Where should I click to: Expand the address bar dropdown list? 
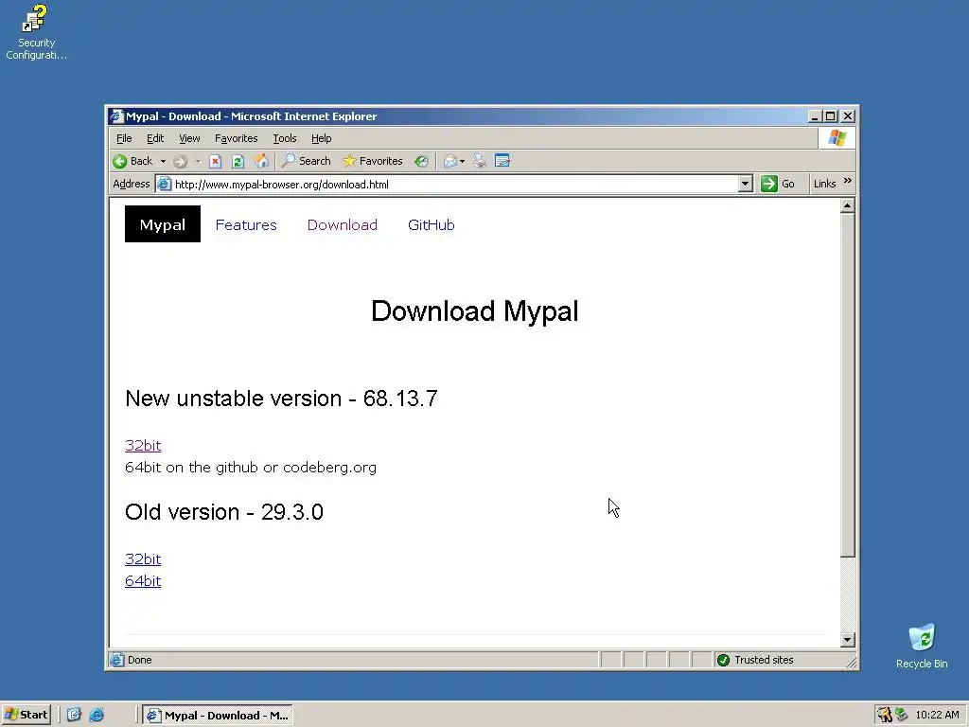click(x=746, y=184)
